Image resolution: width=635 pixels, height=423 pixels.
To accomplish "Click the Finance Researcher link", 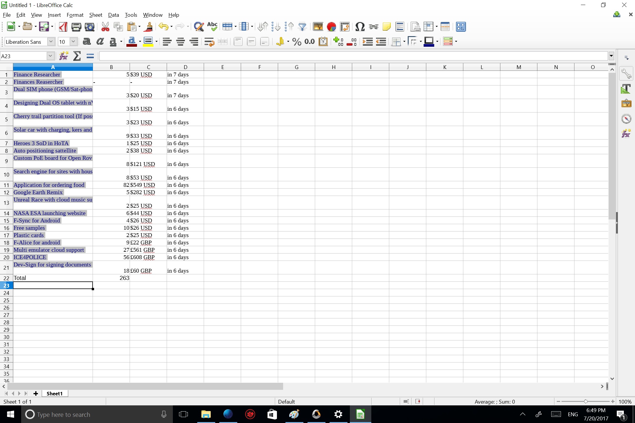I will point(37,75).
